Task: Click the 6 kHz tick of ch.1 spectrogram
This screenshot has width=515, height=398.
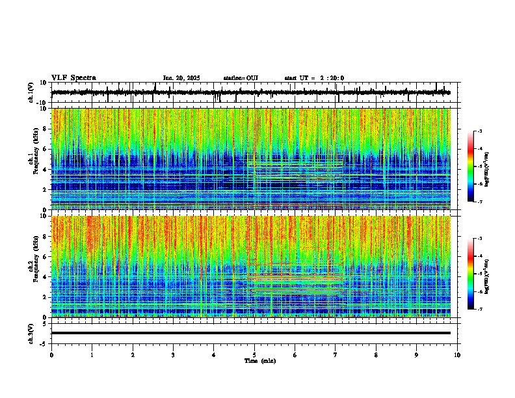Action: click(x=46, y=150)
